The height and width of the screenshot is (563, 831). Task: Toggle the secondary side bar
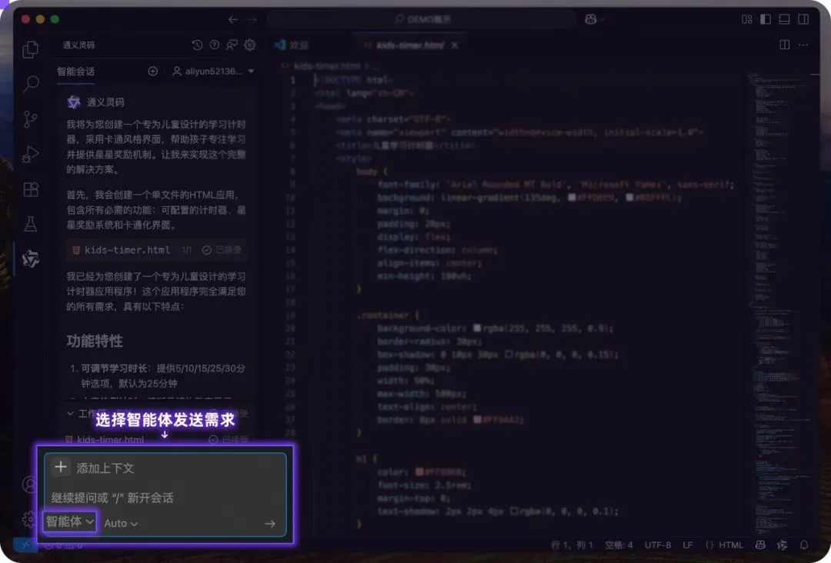point(804,19)
